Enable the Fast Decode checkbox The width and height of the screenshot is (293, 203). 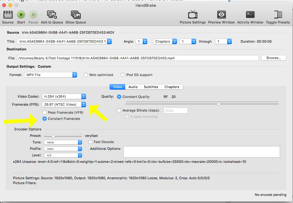pyautogui.click(x=90, y=142)
